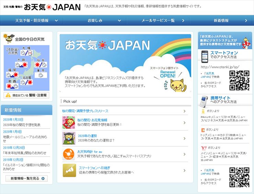This screenshot has height=194, width=254.
Task: Open イルミネーション情報2019 news entry
Action: coord(26,167)
